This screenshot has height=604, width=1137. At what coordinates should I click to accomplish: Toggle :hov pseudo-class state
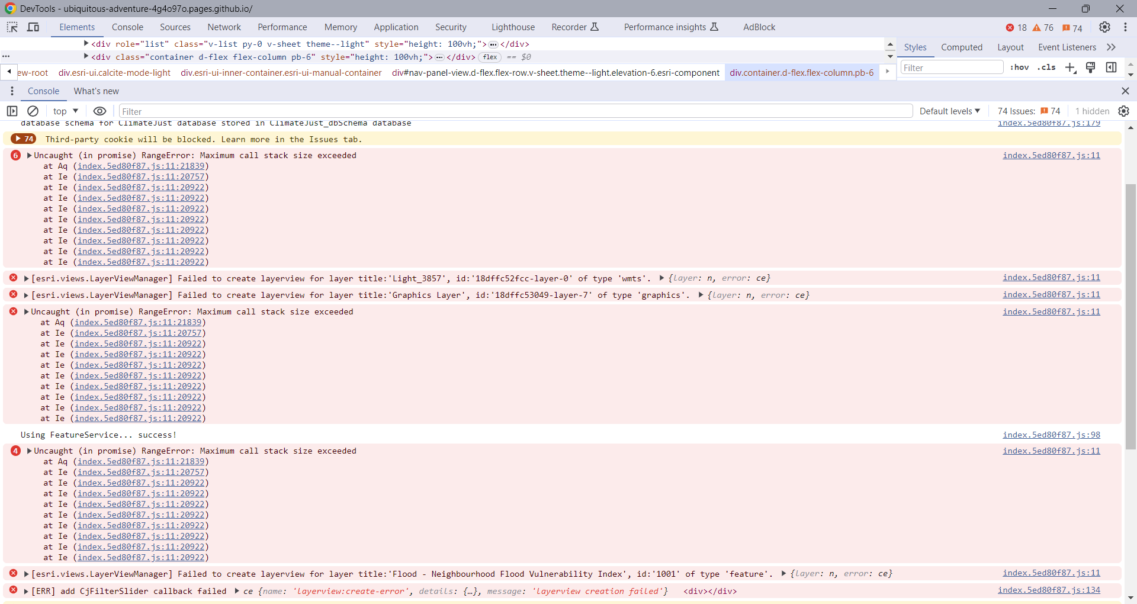tap(1019, 68)
